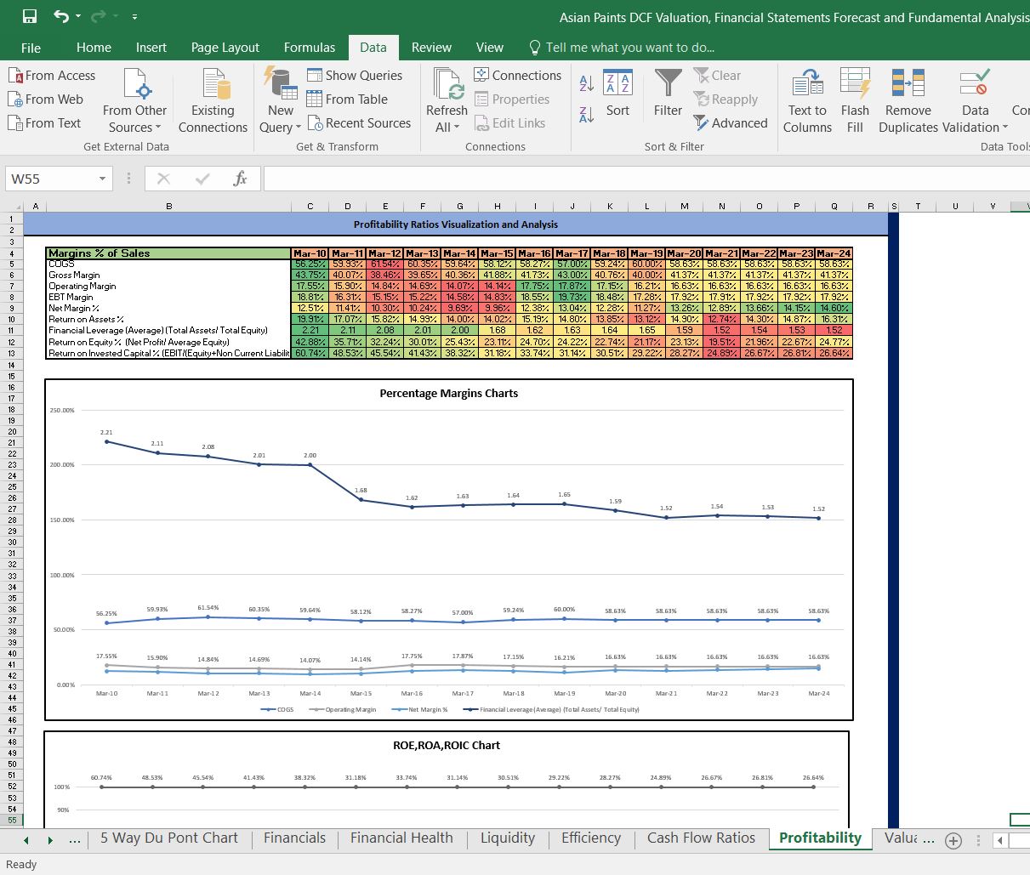Import data From Web
1030x875 pixels.
[x=46, y=99]
